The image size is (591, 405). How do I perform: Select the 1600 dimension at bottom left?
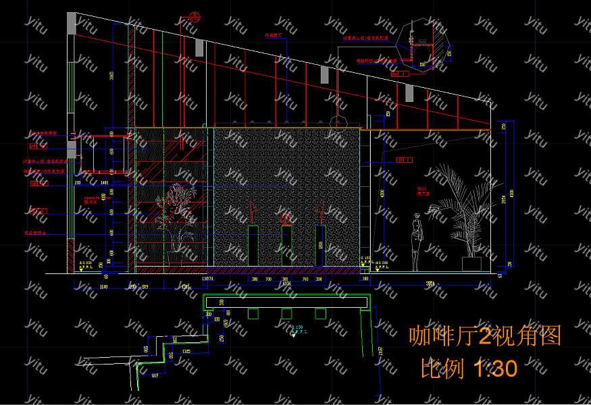coord(103,287)
